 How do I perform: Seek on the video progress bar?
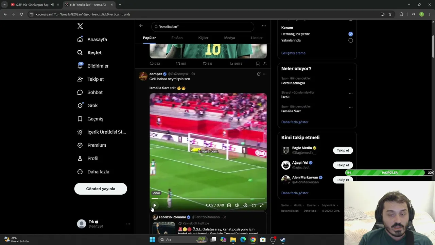click(208, 198)
